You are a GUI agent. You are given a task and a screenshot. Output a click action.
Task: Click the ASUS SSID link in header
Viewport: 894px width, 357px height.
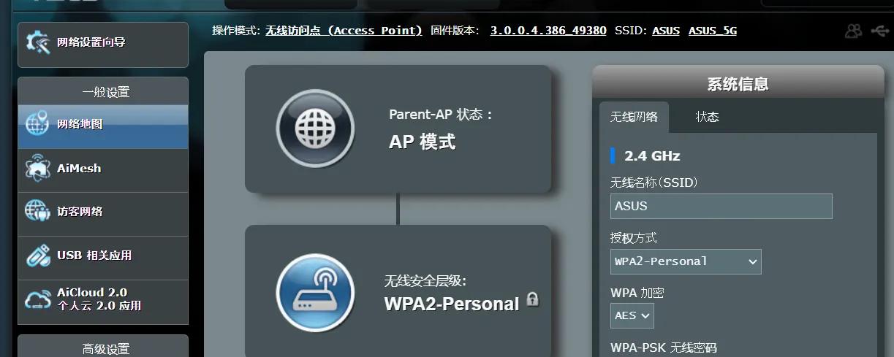point(666,31)
